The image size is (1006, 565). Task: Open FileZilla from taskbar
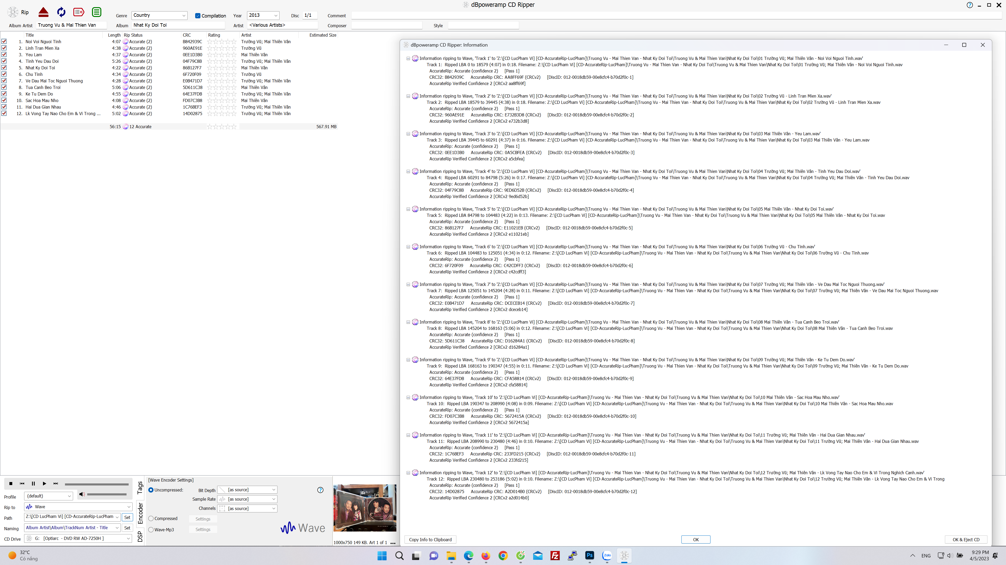pos(555,556)
